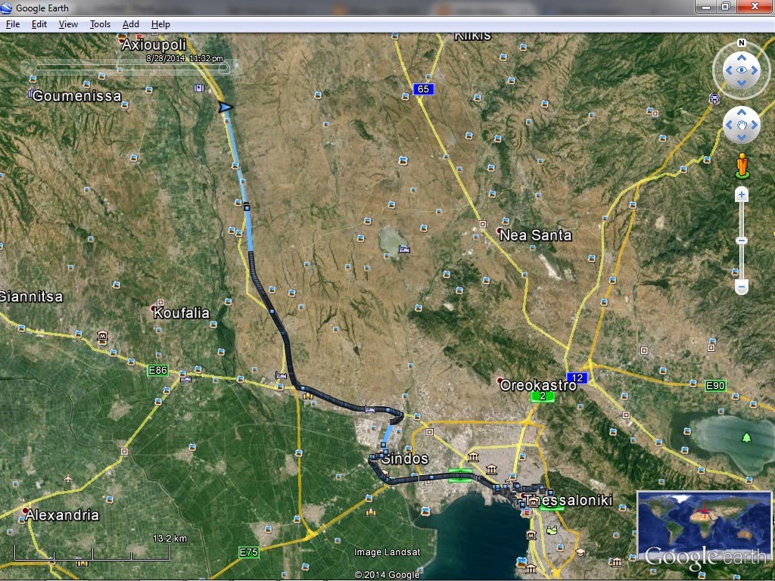Click the luggage icon near Axioupoli
Screen dimensions: 775x581
[x=199, y=88]
